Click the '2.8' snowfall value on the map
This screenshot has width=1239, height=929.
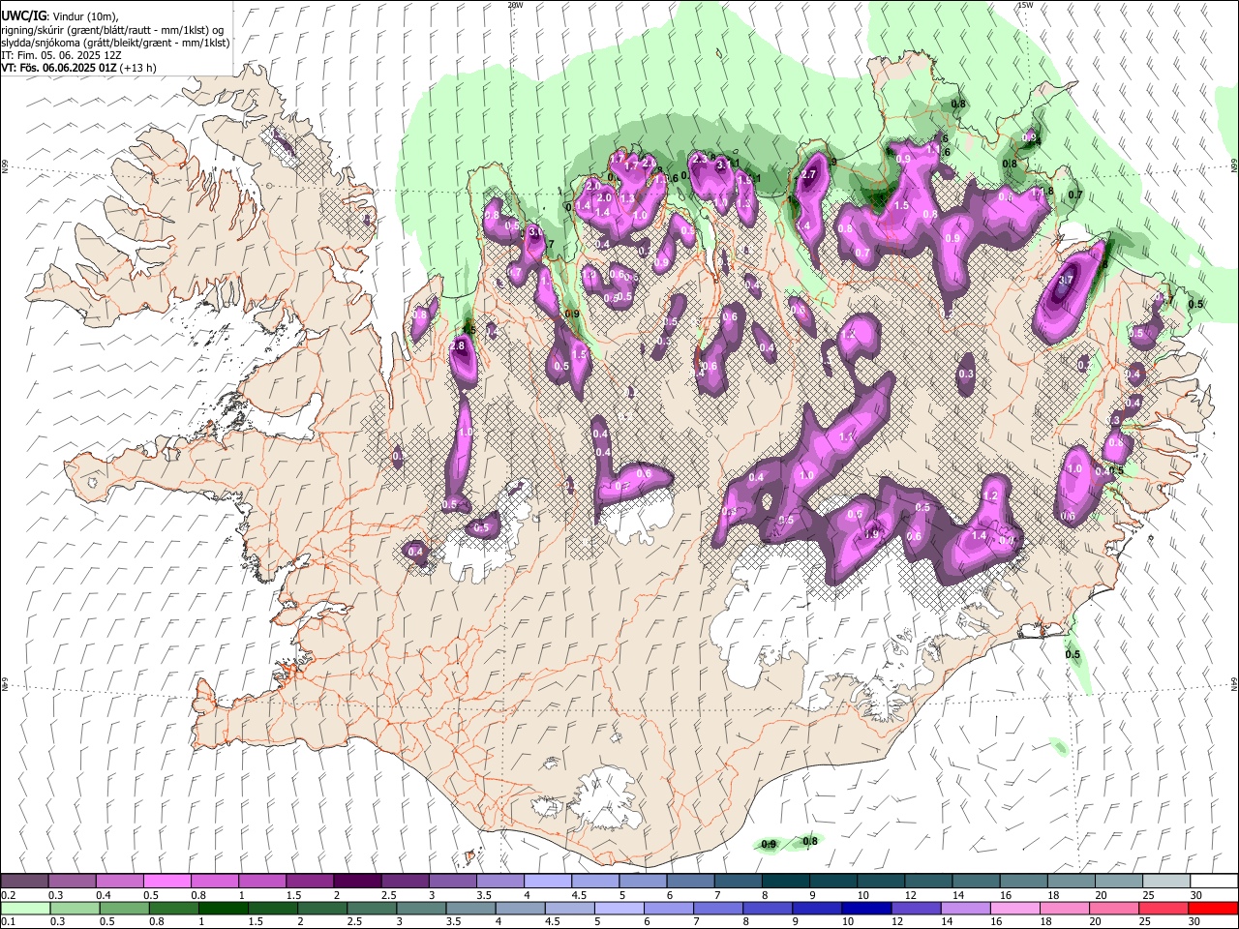point(459,345)
